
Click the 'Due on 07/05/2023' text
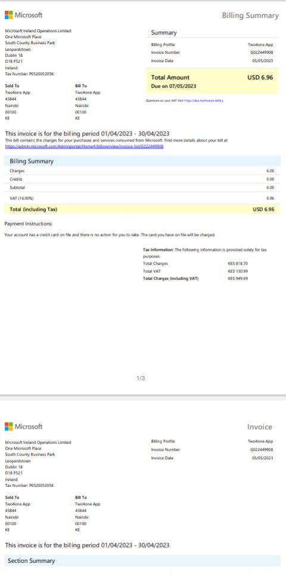point(173,86)
